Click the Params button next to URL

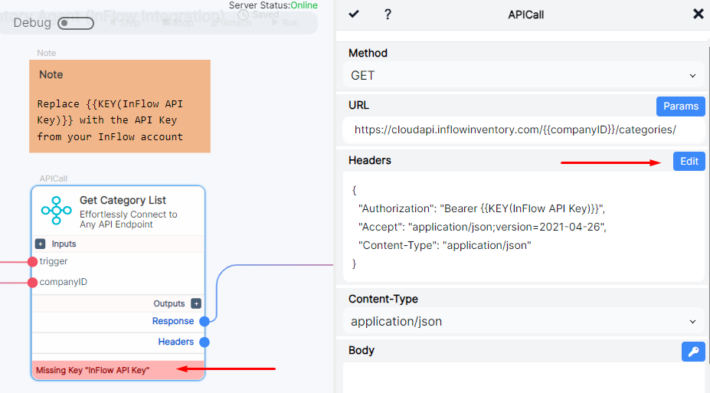pos(681,106)
